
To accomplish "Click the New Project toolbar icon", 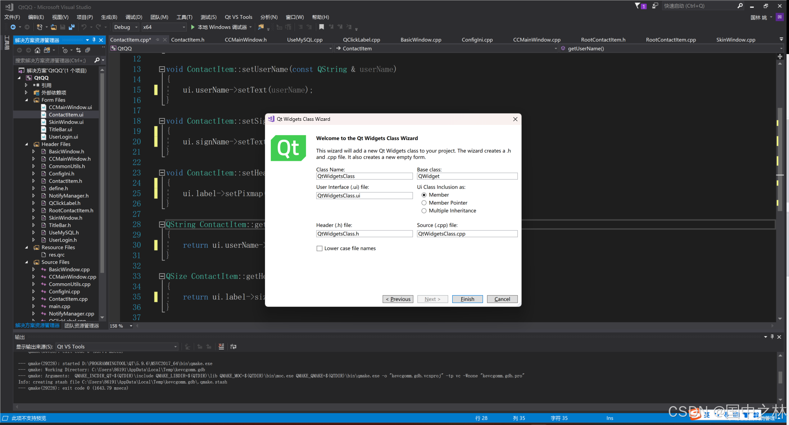I will (x=40, y=27).
